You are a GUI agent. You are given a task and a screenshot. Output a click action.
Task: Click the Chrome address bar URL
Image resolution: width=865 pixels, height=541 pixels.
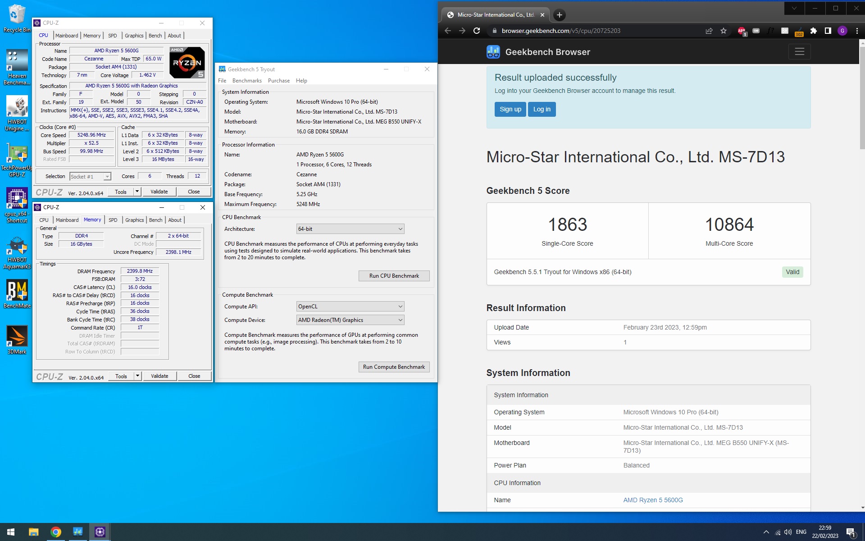561,31
